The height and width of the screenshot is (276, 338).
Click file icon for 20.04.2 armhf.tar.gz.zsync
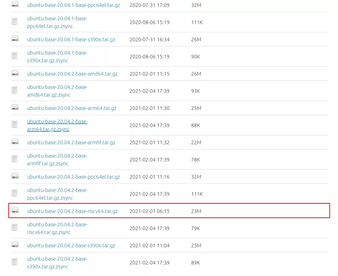tap(14, 159)
